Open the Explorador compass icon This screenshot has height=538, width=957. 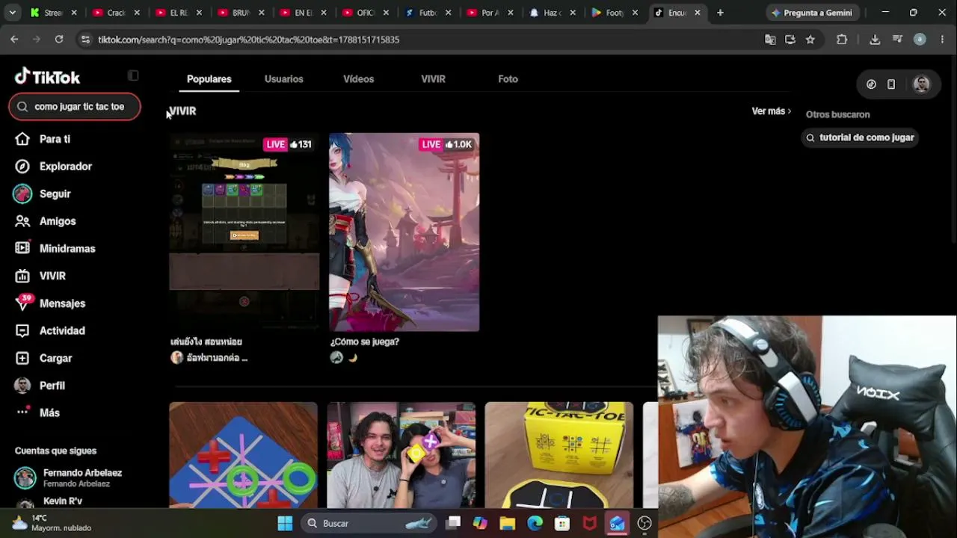(x=22, y=167)
